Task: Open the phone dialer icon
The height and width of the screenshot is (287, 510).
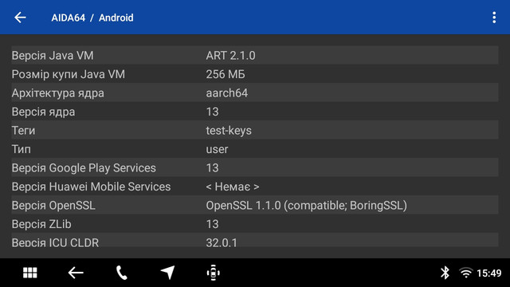Action: click(122, 273)
